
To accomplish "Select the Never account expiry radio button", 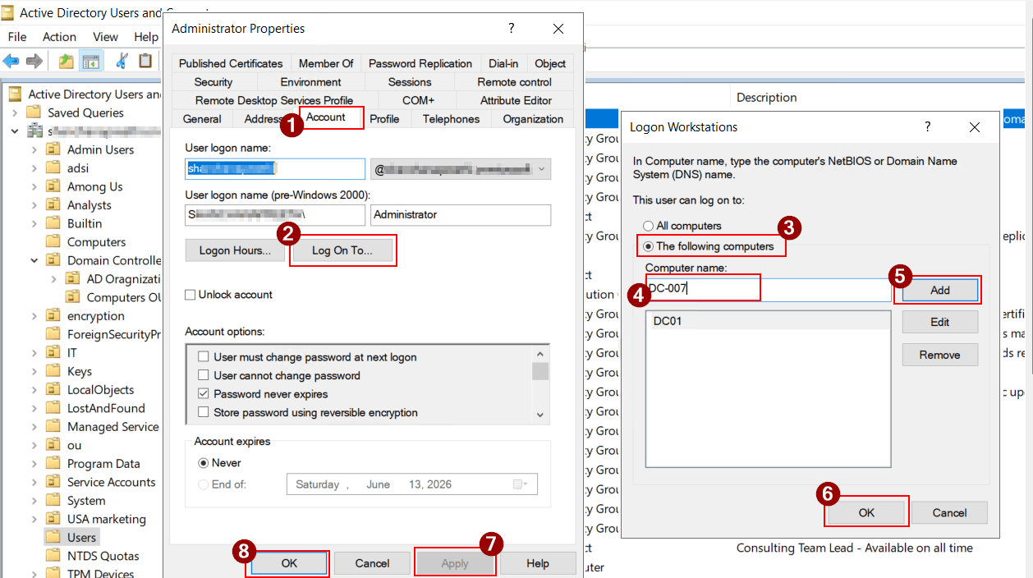I will click(x=204, y=463).
